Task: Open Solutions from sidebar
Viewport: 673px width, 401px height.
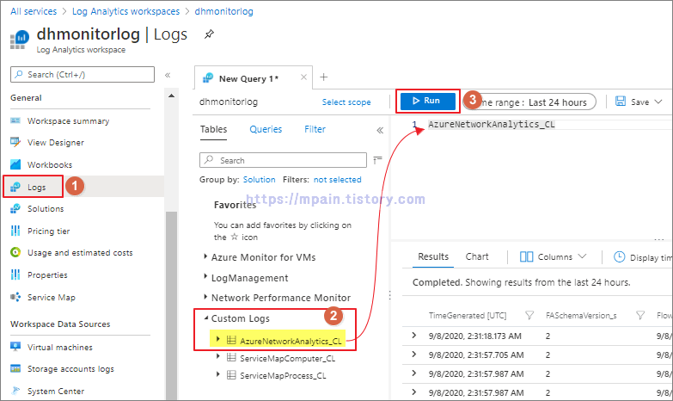Action: (x=46, y=209)
